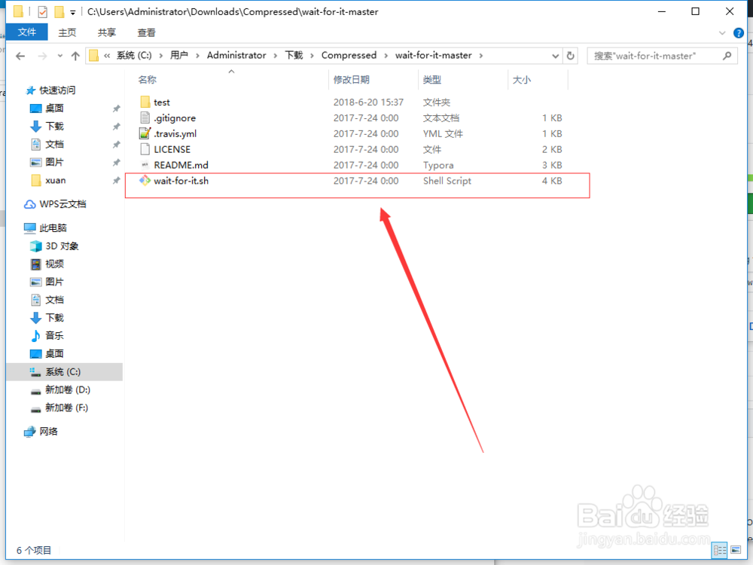Switch to the 共享 ribbon tab
The height and width of the screenshot is (565, 753).
pyautogui.click(x=107, y=32)
